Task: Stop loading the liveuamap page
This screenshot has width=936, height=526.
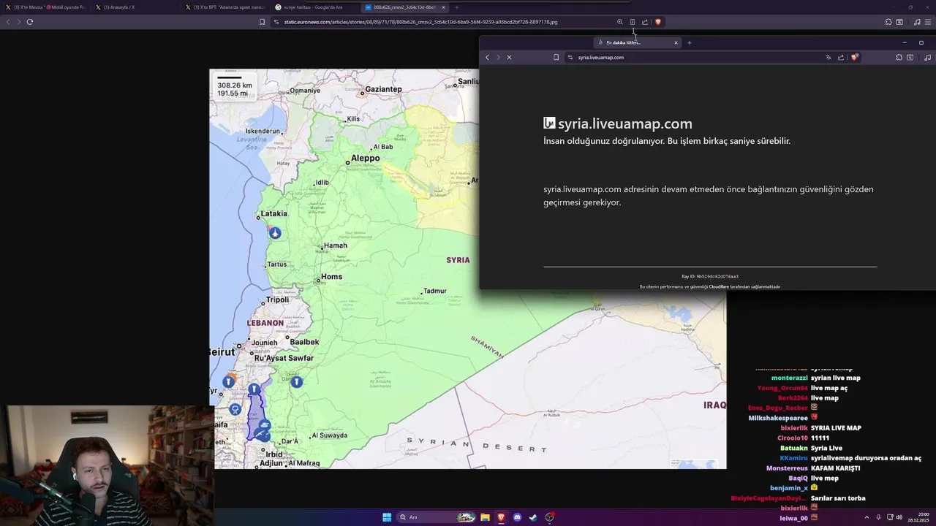Action: [x=510, y=57]
